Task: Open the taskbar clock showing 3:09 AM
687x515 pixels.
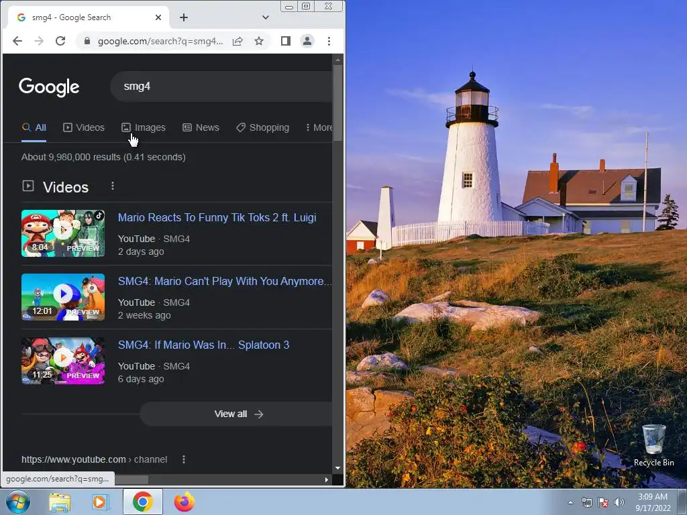Action: [x=653, y=502]
